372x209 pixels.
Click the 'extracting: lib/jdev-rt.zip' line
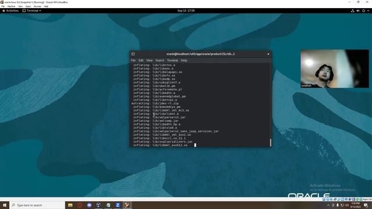(x=155, y=103)
